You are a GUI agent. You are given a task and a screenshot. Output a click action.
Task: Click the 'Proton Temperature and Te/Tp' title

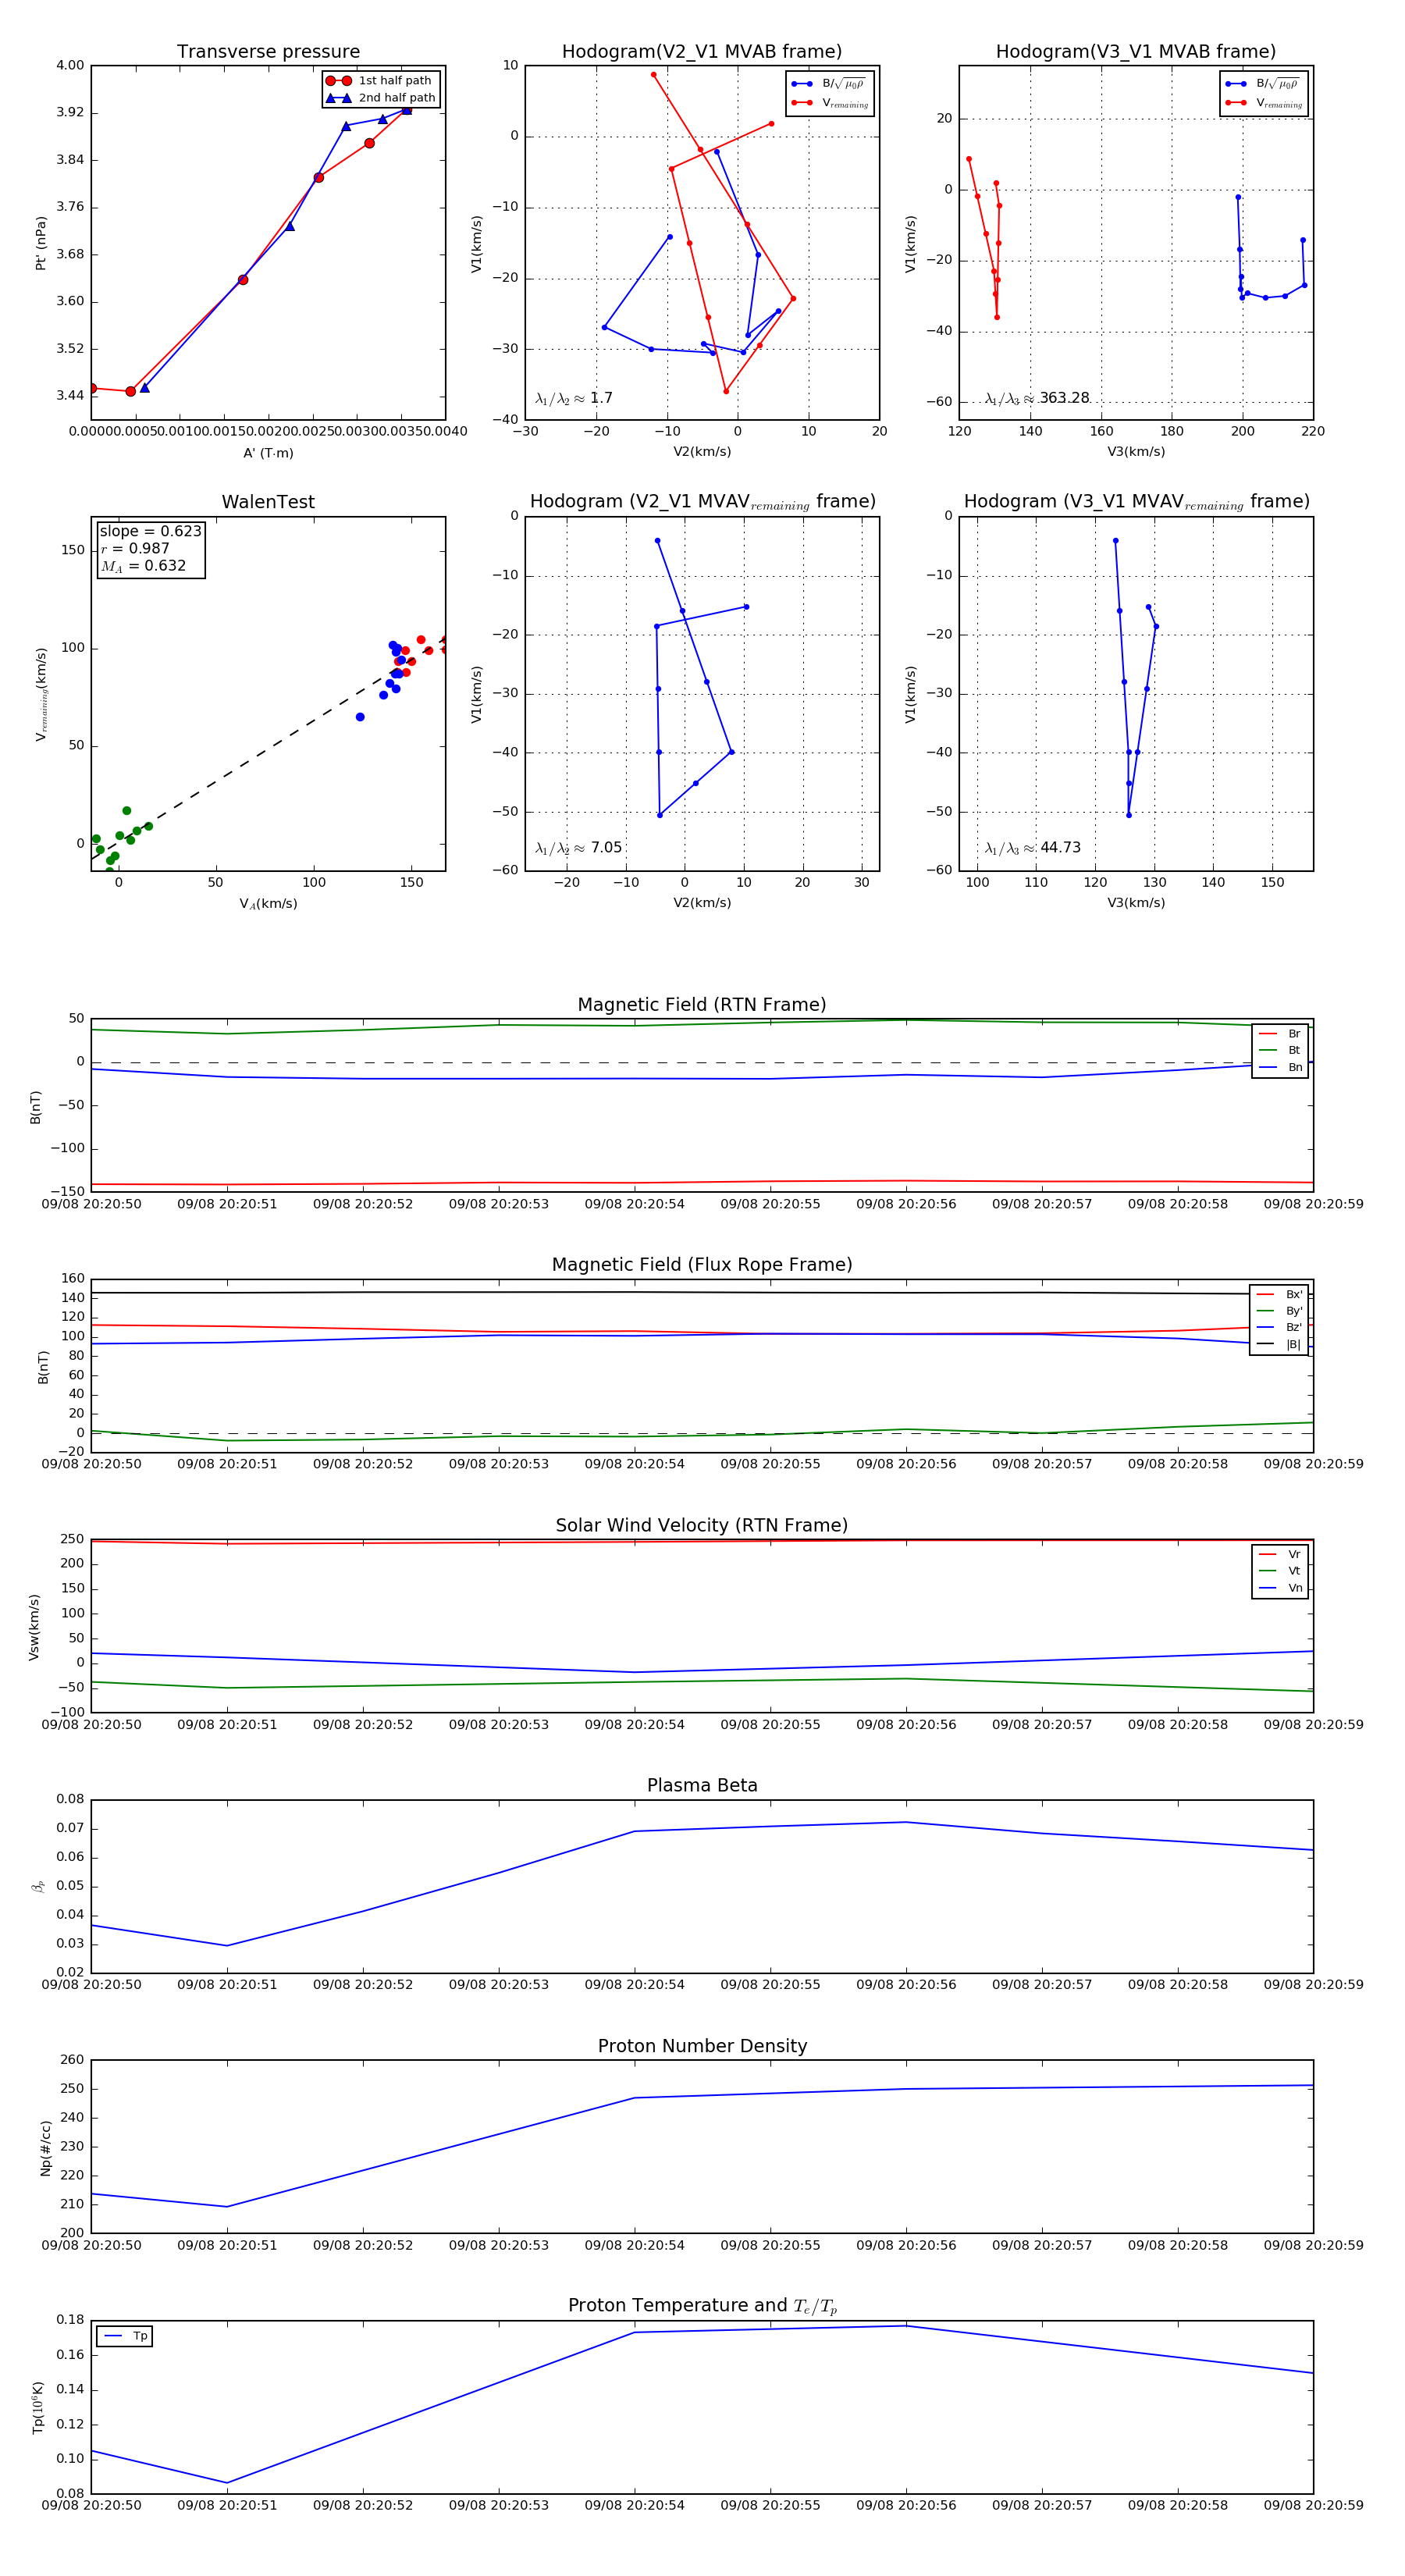pos(702,2306)
